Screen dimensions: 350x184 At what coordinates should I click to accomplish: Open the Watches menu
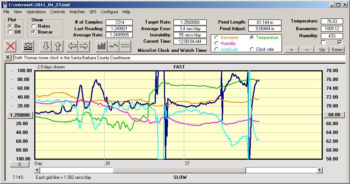[x=77, y=12]
